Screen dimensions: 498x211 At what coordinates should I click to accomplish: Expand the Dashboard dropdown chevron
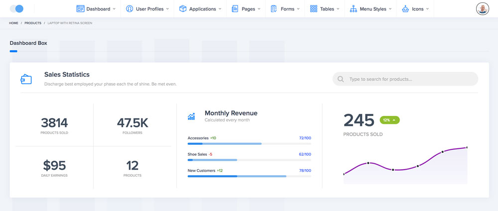114,9
